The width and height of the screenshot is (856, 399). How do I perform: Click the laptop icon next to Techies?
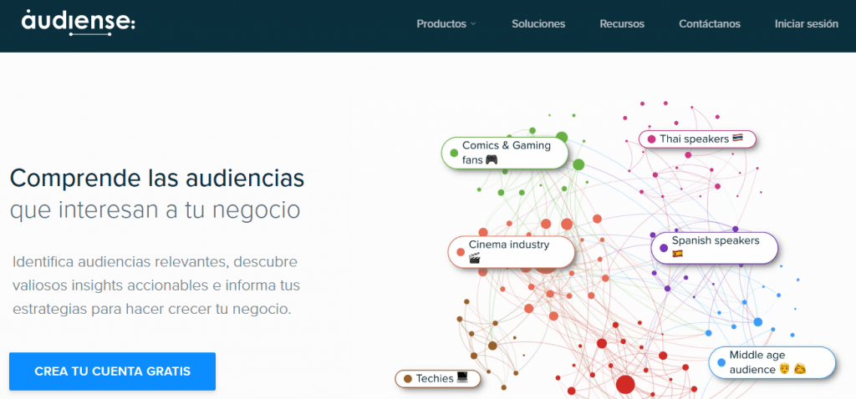click(461, 378)
